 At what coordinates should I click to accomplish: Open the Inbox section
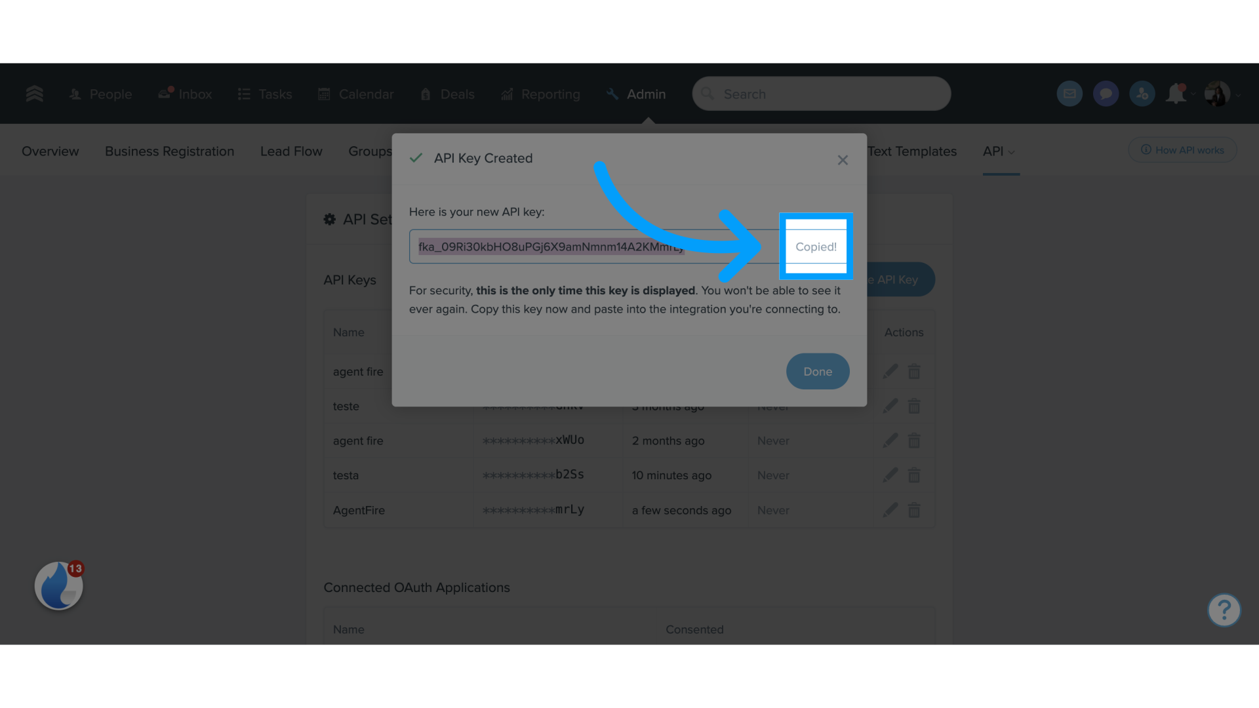(185, 93)
